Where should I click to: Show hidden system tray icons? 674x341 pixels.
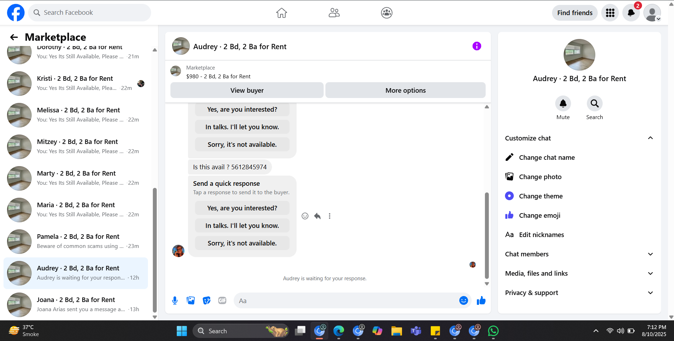click(x=596, y=331)
